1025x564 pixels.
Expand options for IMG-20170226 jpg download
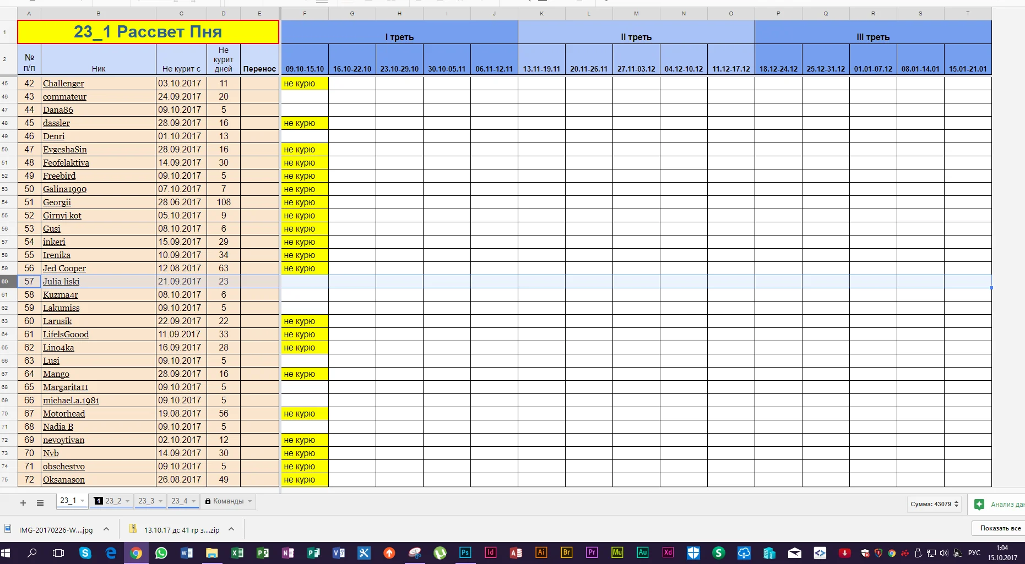[x=106, y=529]
